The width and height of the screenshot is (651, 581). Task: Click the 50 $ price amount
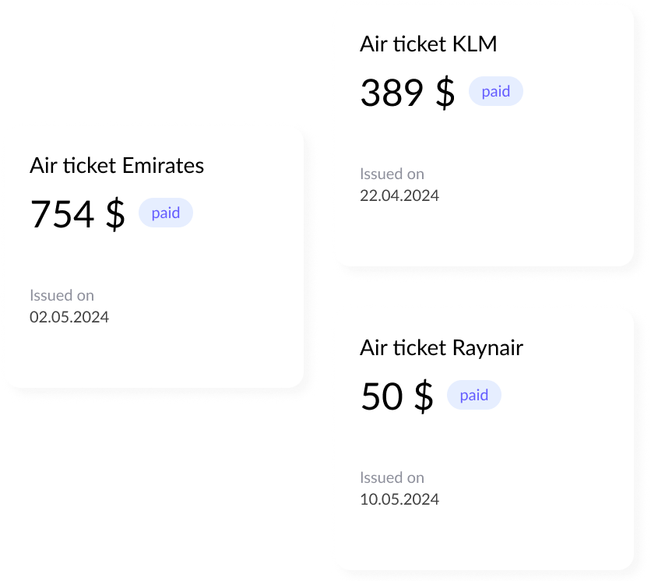[x=397, y=396]
